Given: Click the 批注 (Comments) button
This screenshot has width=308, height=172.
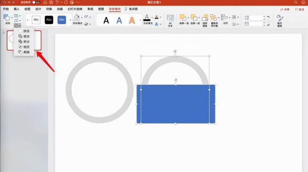Looking at the screenshot, I should pyautogui.click(x=299, y=9).
